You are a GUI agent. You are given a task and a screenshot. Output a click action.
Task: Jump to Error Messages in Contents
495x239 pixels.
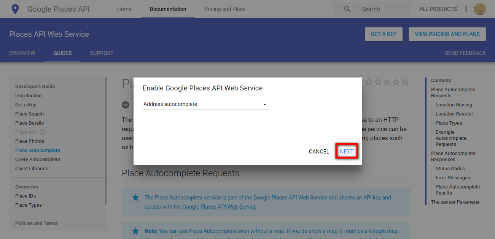[453, 178]
